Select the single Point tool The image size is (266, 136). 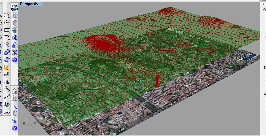click(x=7, y=8)
